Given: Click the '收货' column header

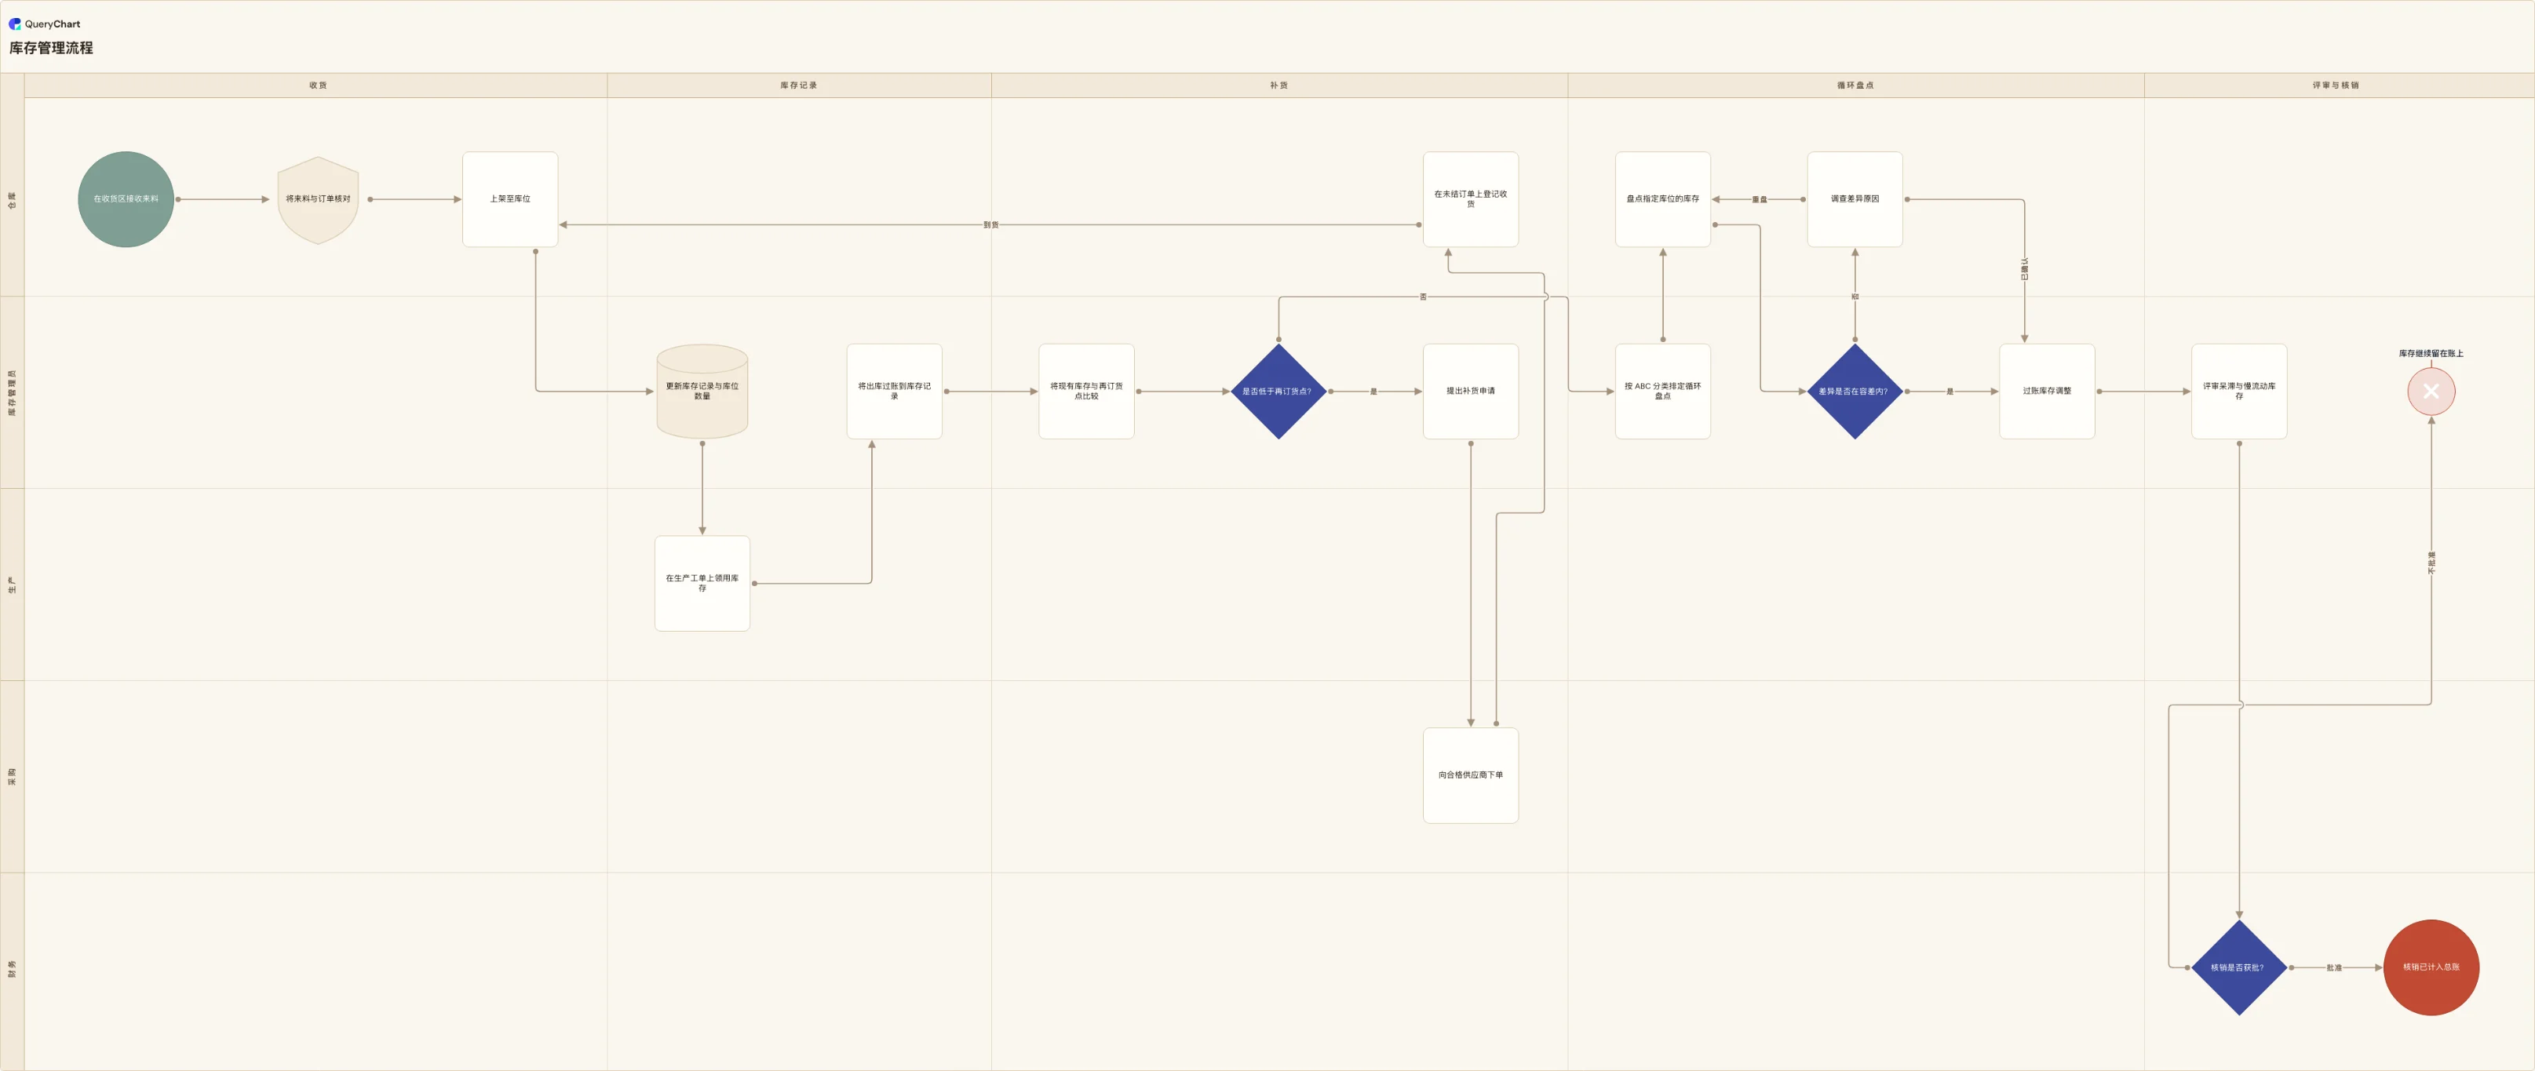Looking at the screenshot, I should (x=317, y=86).
